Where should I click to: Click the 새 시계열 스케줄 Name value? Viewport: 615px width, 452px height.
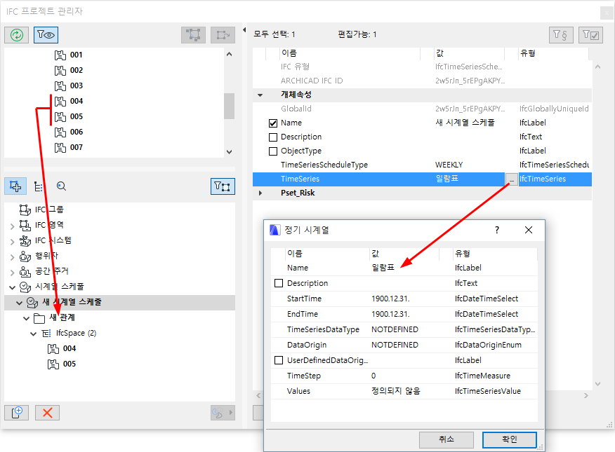[x=465, y=123]
